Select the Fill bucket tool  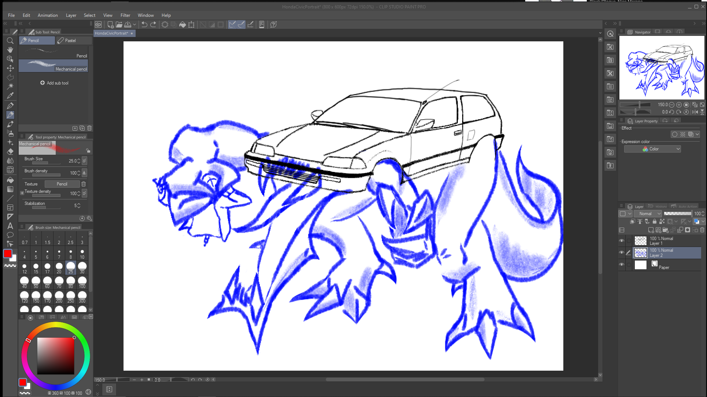(10, 180)
